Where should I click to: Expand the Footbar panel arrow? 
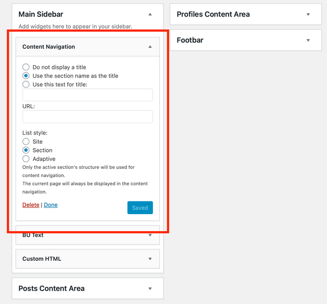point(308,40)
